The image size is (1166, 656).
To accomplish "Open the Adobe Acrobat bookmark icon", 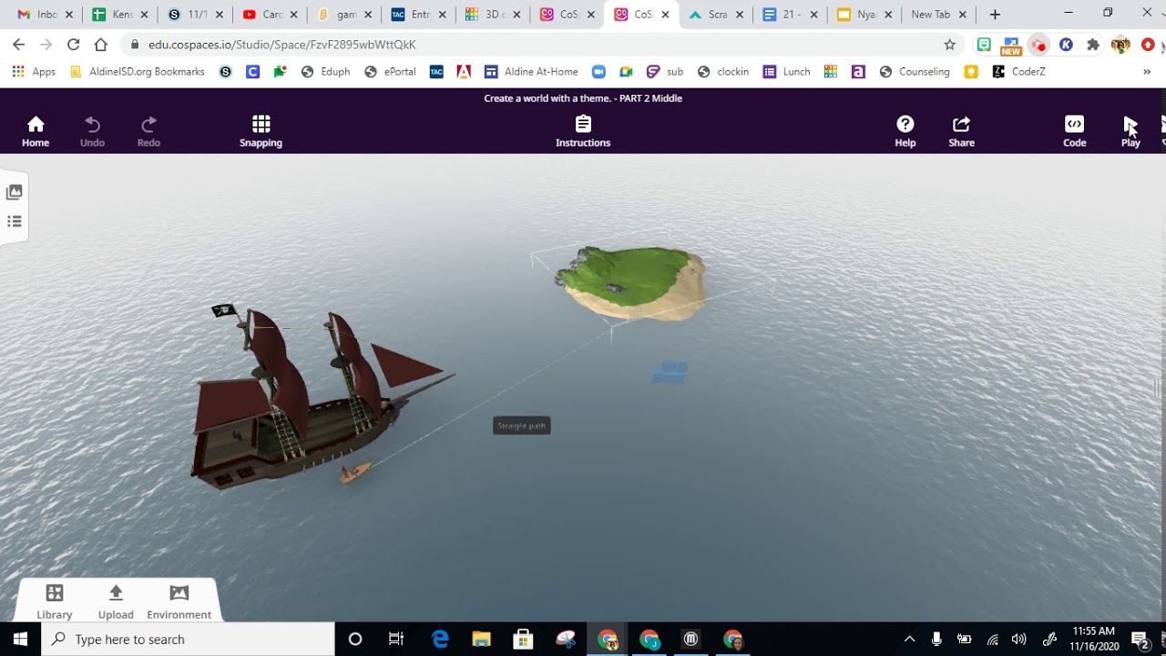I will [x=464, y=72].
